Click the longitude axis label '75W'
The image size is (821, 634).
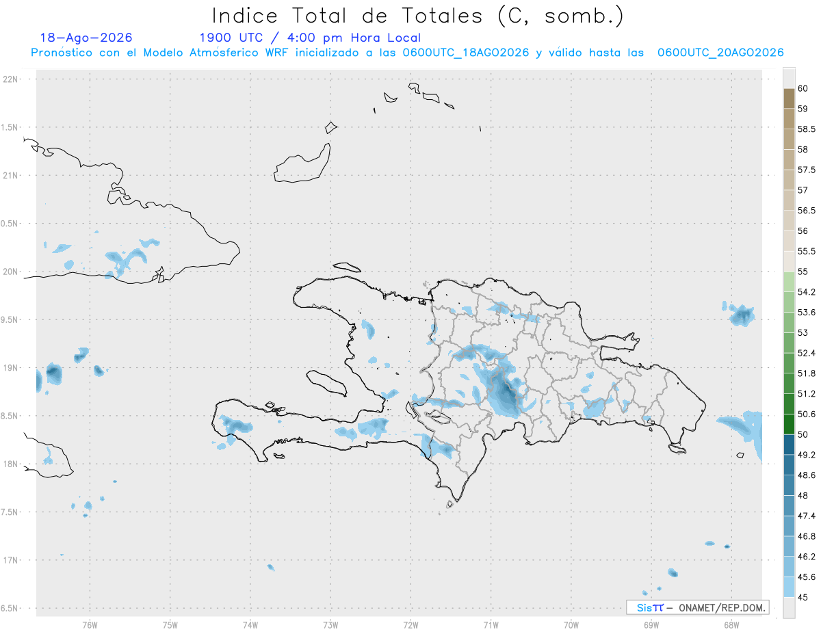pyautogui.click(x=170, y=624)
